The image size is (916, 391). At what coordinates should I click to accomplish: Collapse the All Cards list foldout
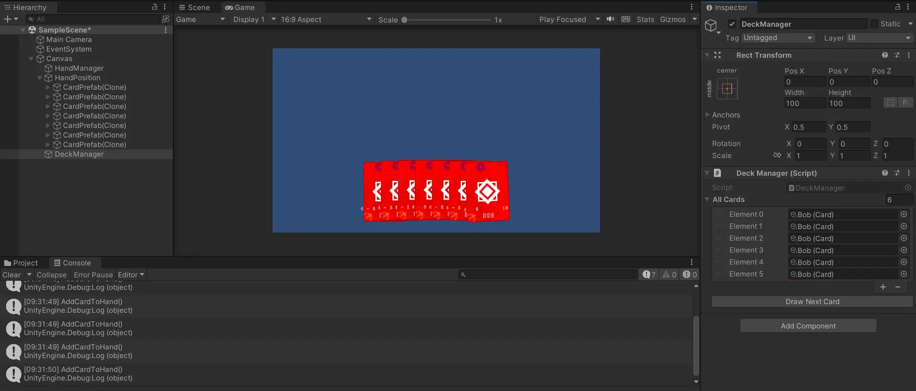[x=707, y=199]
